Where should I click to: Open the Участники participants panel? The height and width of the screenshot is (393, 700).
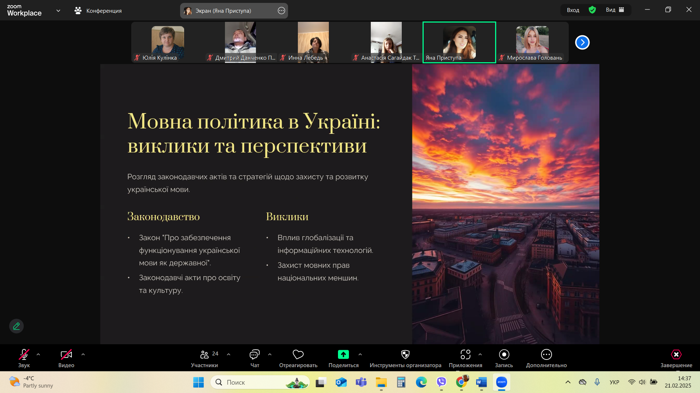(205, 358)
